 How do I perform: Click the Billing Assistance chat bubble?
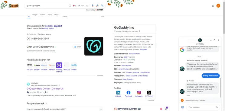pos(210,76)
